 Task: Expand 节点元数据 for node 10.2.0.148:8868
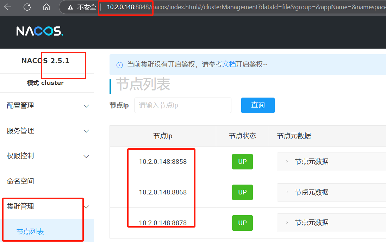pos(287,192)
